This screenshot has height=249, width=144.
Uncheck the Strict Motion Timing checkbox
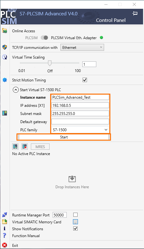[85, 80]
